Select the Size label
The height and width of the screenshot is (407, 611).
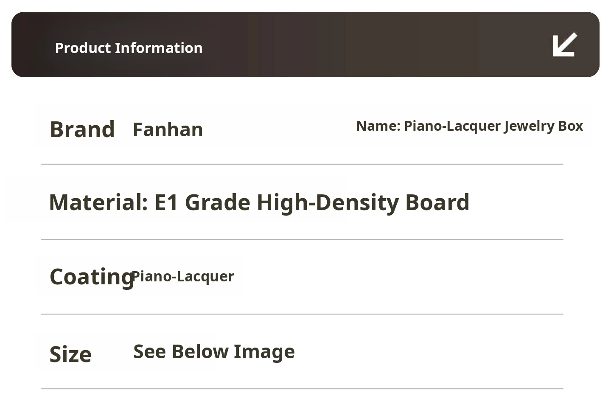(x=70, y=354)
